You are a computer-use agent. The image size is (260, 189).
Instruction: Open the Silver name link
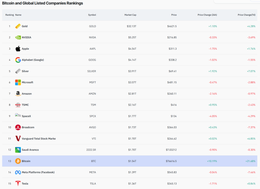coord(25,71)
